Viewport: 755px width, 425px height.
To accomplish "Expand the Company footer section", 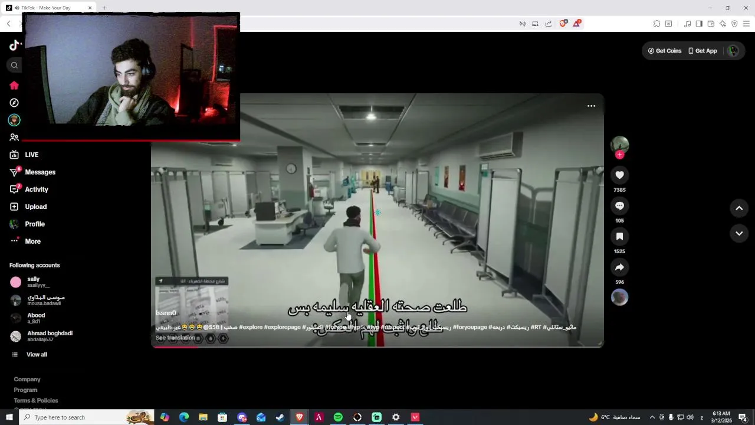I will (27, 380).
